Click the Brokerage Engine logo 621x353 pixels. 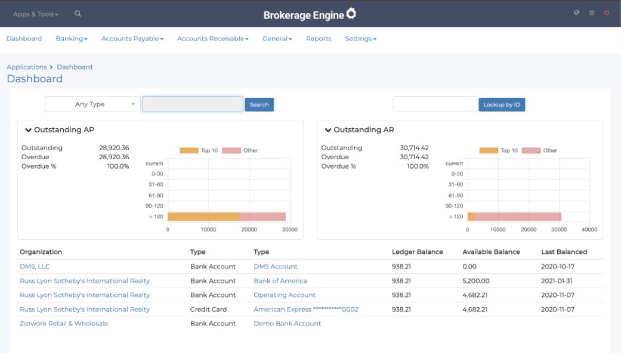310,14
